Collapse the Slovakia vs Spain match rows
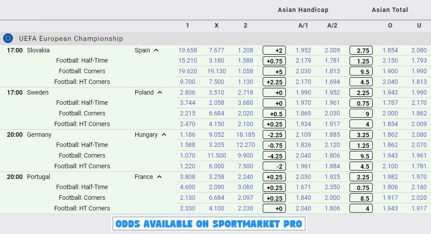This screenshot has width=431, height=234. click(156, 50)
